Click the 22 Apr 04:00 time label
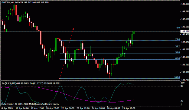189x110 pixels. pos(68,108)
